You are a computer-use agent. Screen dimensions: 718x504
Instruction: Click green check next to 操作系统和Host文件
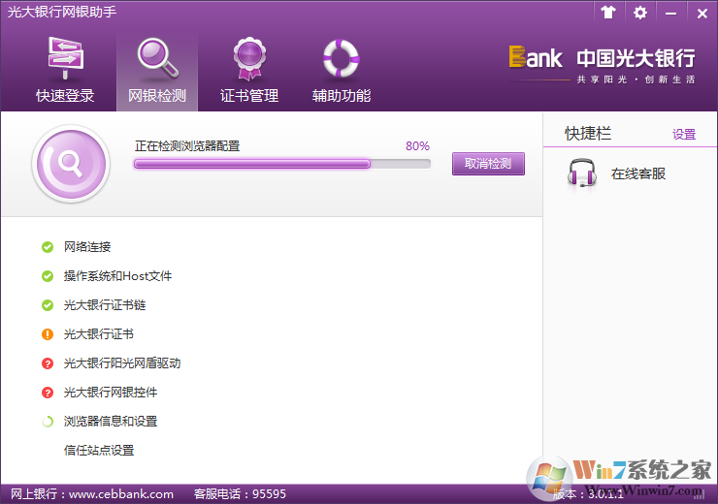[48, 276]
